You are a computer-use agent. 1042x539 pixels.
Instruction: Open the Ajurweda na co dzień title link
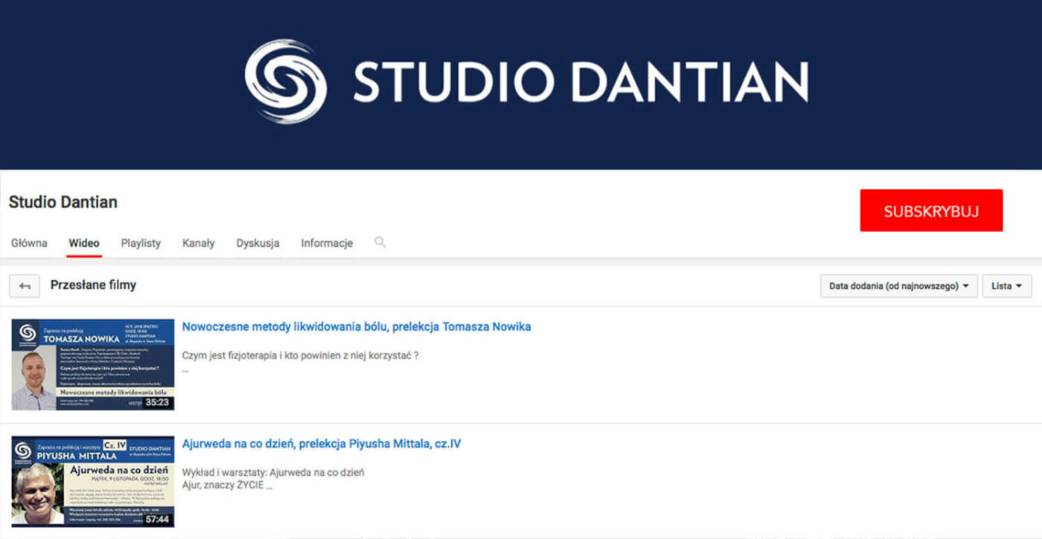tap(321, 444)
